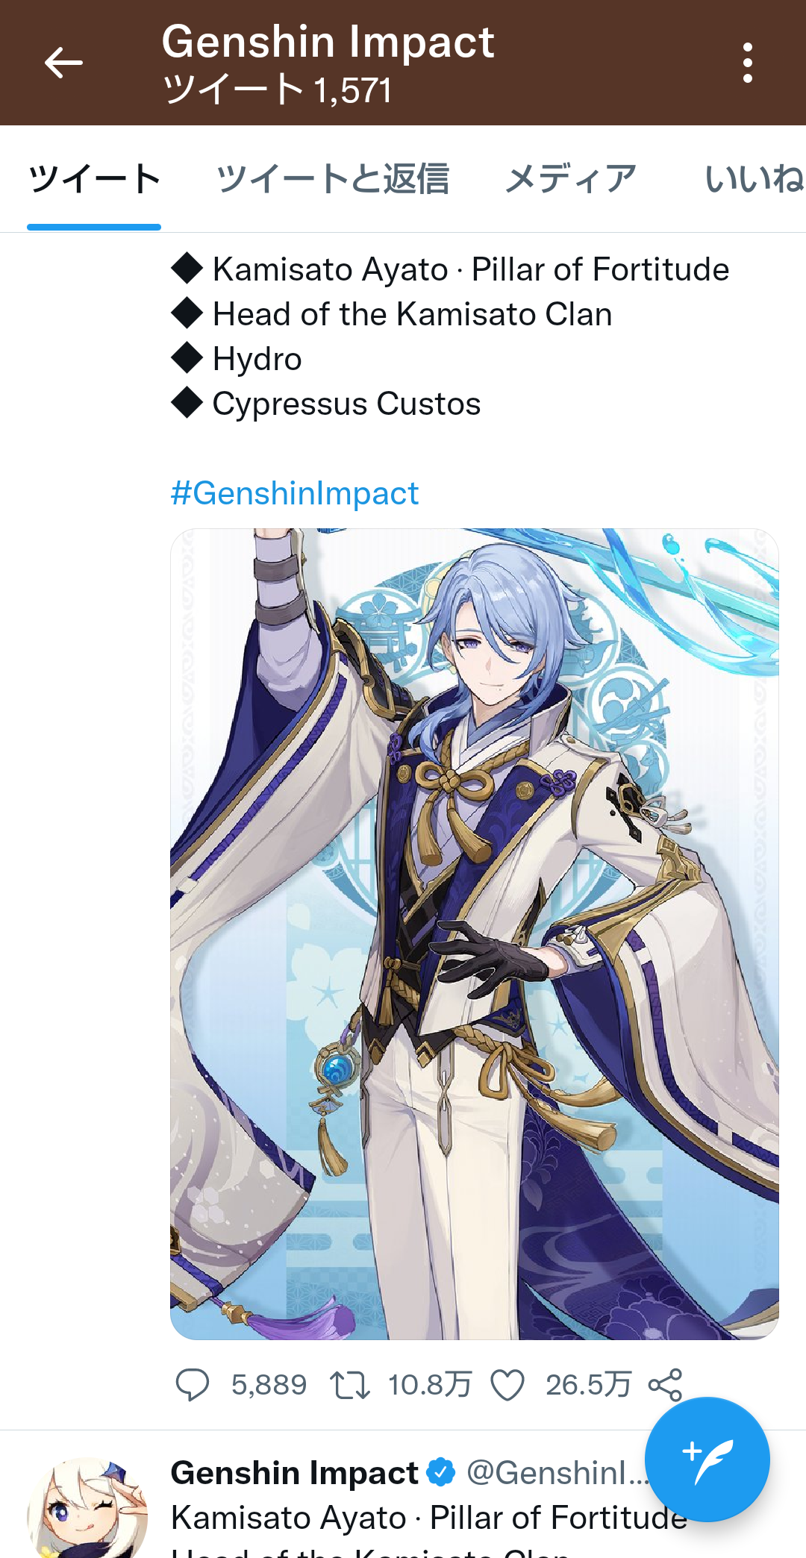Image resolution: width=806 pixels, height=1558 pixels.
Task: Tap the reply speech bubble icon
Action: pyautogui.click(x=193, y=1385)
